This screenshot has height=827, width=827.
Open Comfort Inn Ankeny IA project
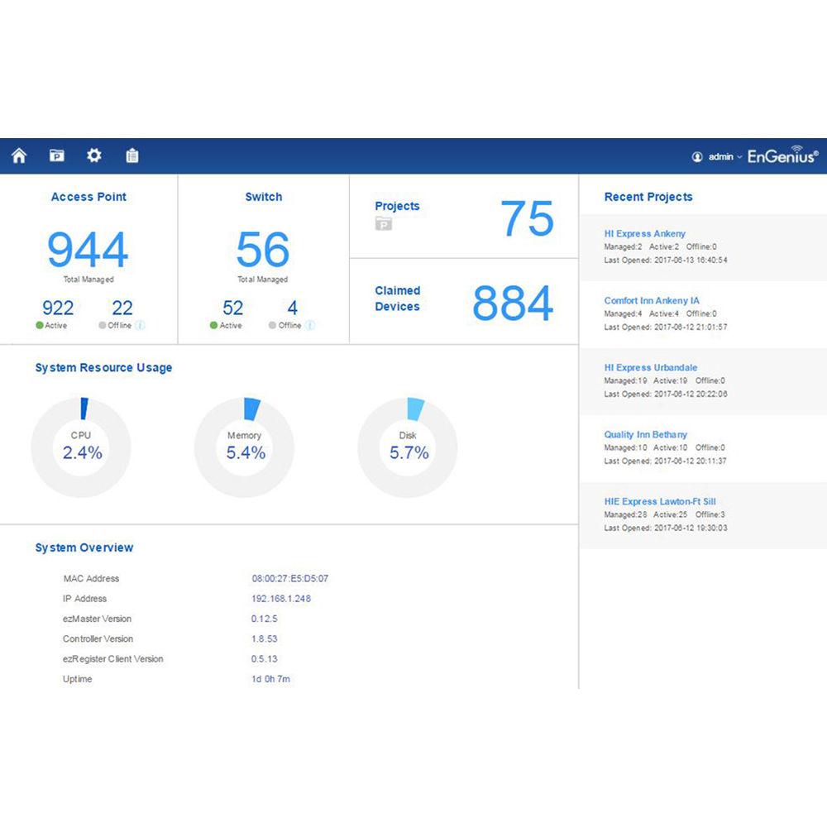click(x=652, y=301)
